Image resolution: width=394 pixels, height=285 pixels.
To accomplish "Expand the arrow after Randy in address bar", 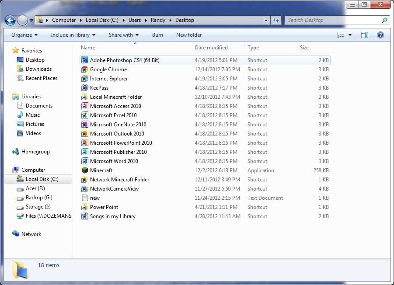I will coord(170,20).
